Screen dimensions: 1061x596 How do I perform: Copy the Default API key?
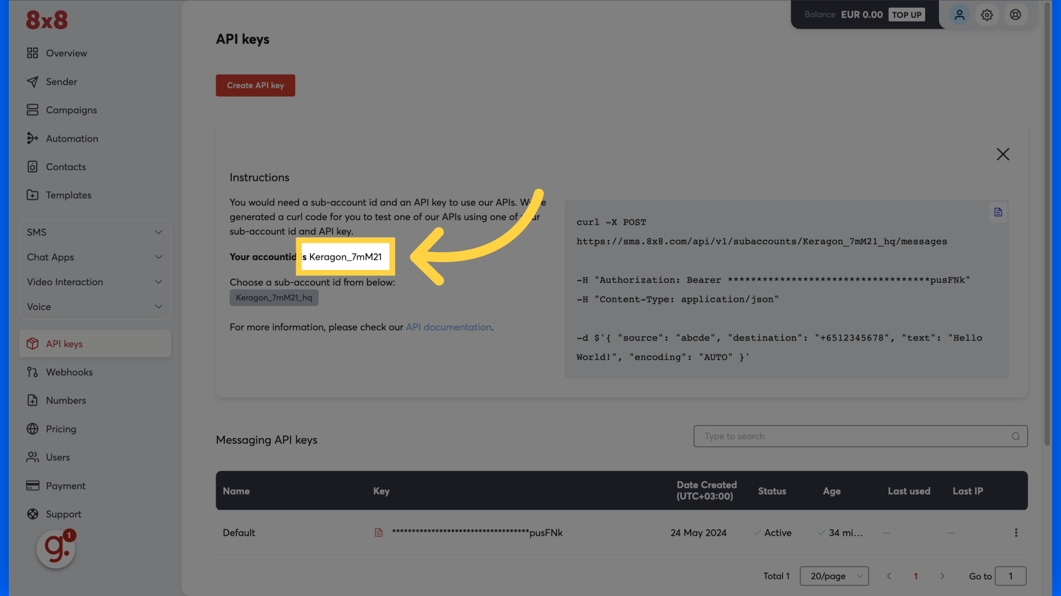tap(379, 533)
